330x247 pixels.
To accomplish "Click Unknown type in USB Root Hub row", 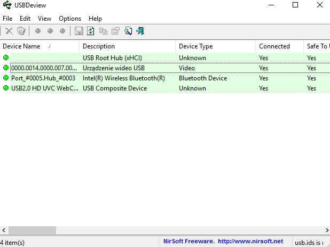I will tap(192, 58).
